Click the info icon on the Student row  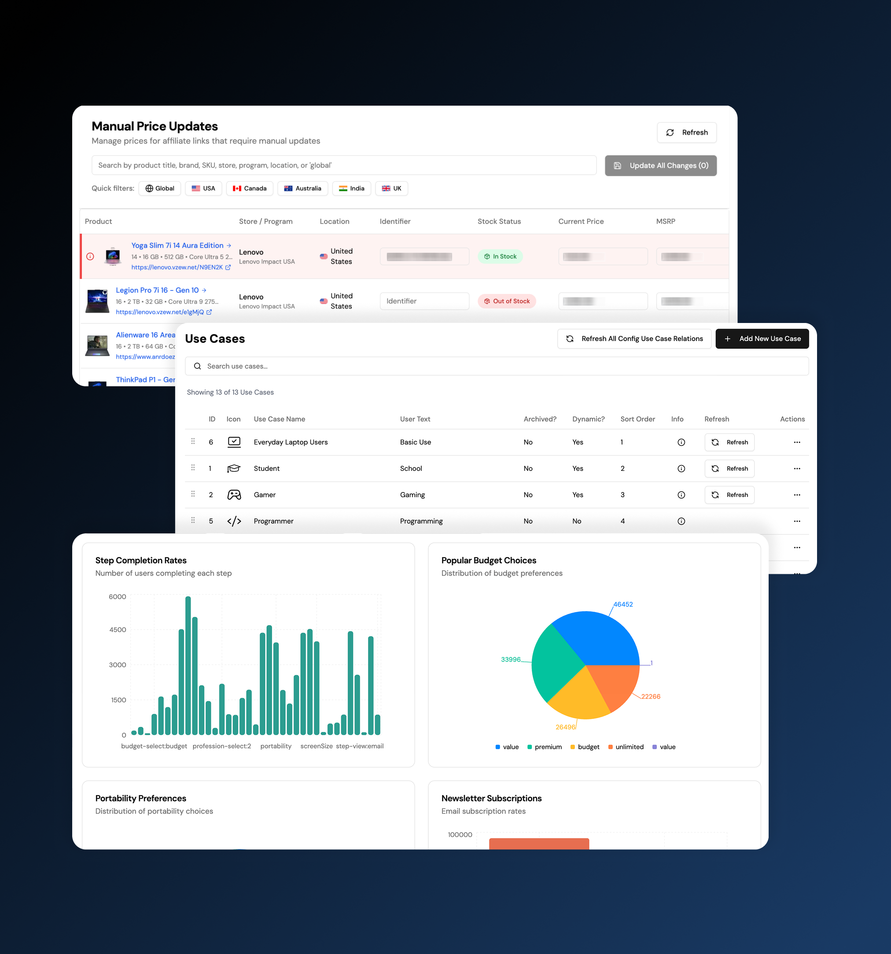pos(681,469)
